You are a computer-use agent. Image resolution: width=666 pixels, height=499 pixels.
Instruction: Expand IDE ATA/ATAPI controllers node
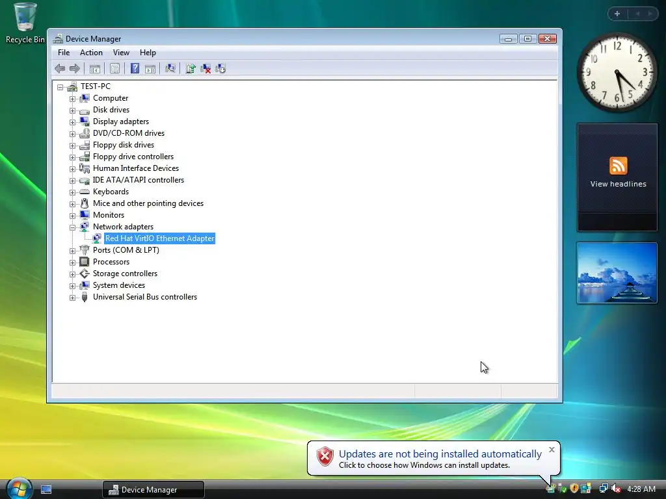click(72, 181)
